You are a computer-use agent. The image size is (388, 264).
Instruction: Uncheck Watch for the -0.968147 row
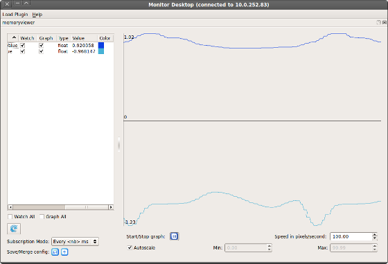click(x=22, y=51)
